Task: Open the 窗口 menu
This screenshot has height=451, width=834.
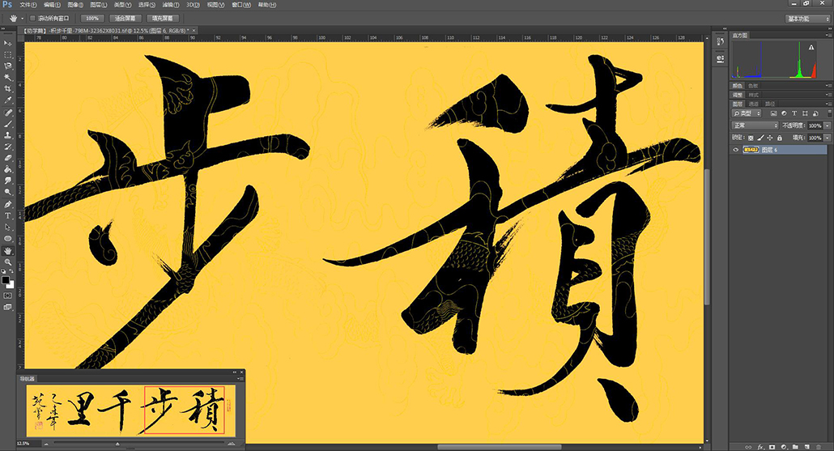Action: click(x=241, y=5)
